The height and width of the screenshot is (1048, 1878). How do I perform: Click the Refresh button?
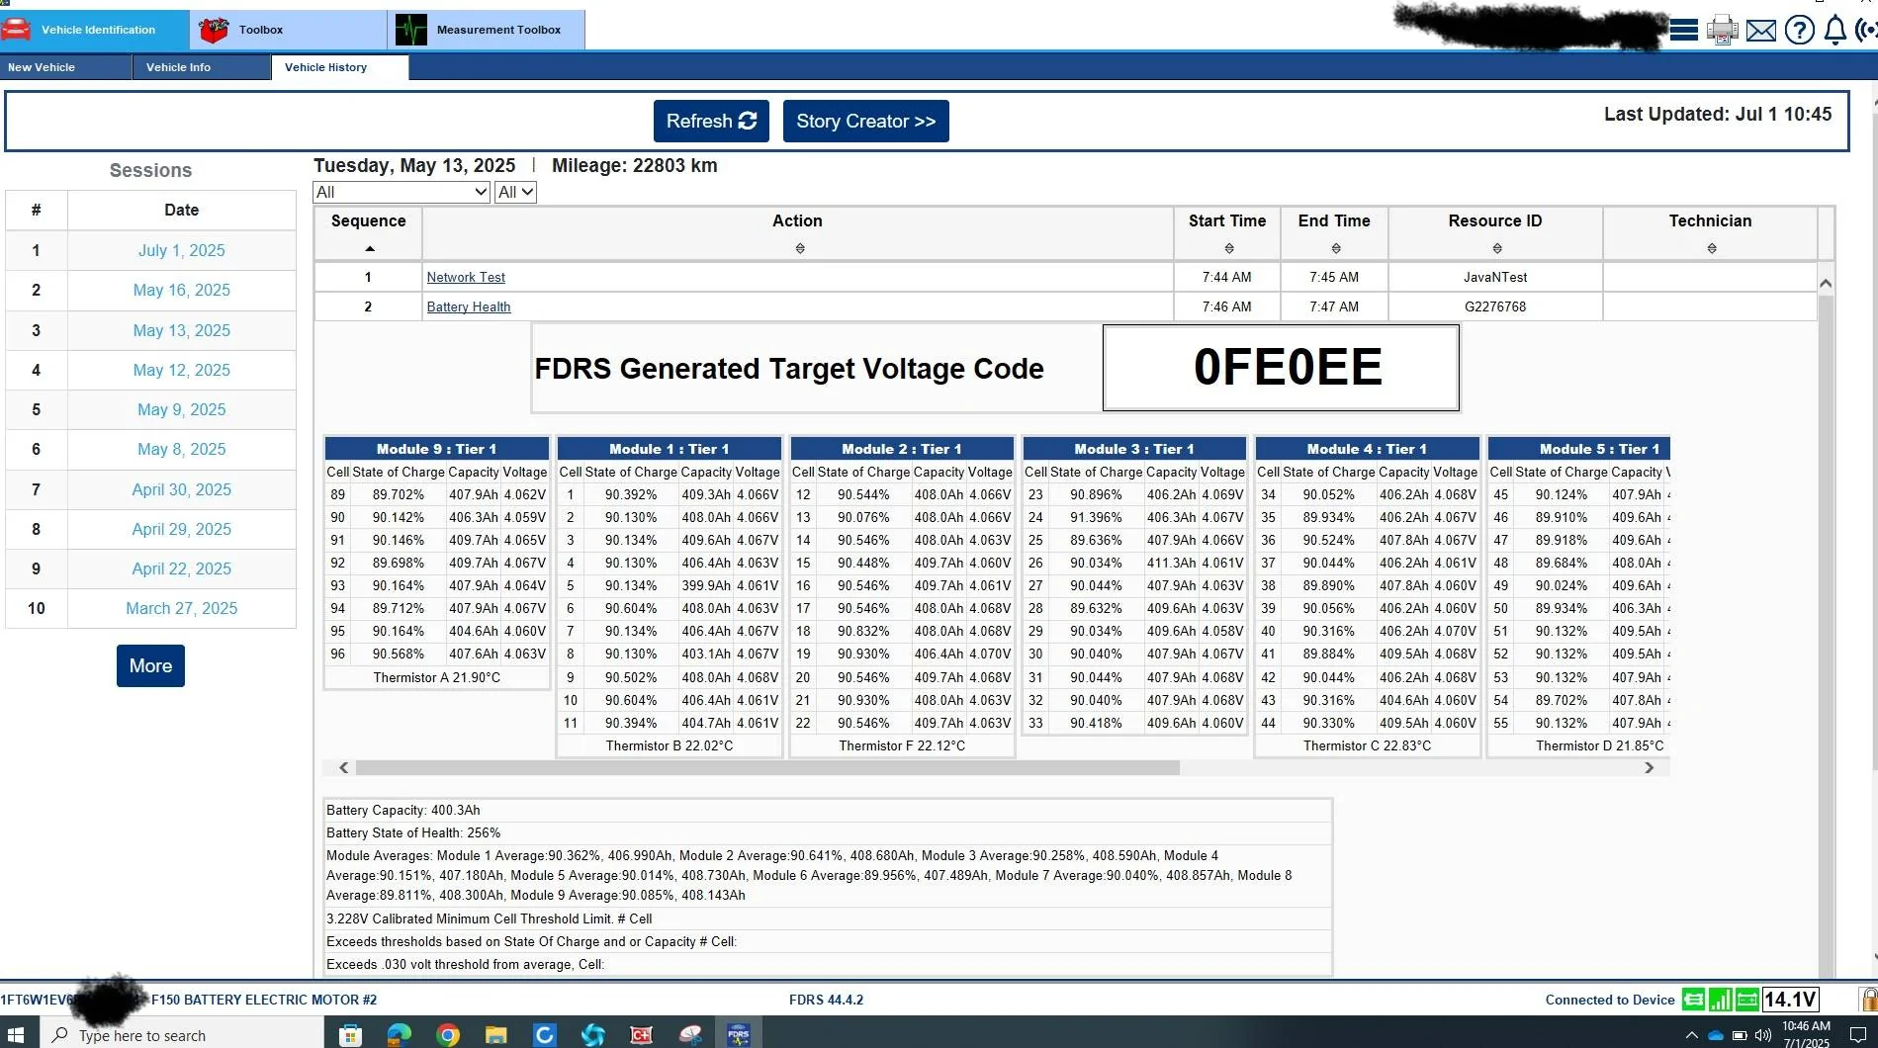click(x=711, y=121)
